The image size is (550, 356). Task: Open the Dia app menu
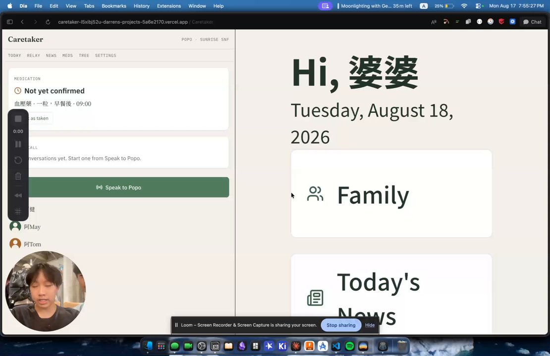23,6
